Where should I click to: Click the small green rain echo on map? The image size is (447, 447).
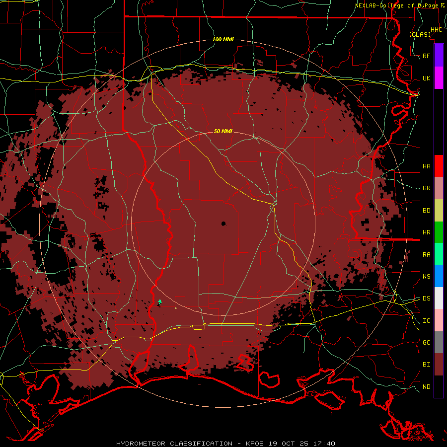tap(160, 301)
